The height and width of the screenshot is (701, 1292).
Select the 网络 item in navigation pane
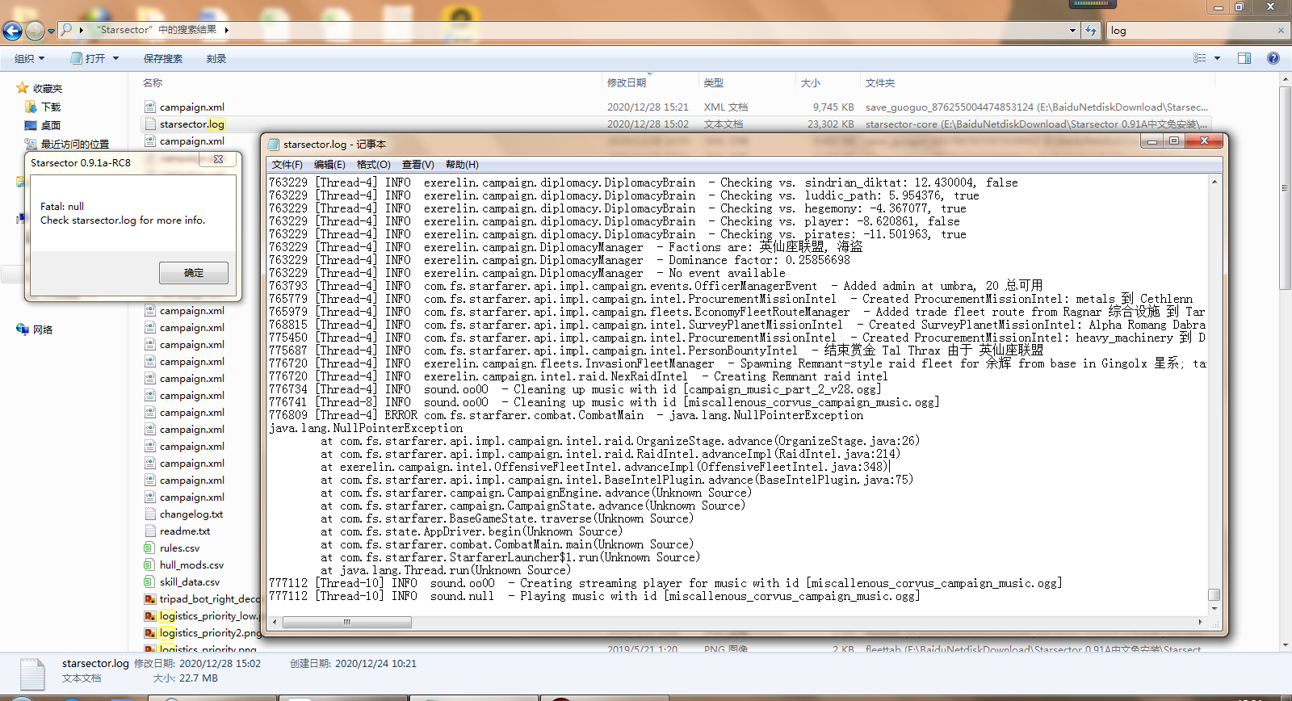pyautogui.click(x=42, y=330)
